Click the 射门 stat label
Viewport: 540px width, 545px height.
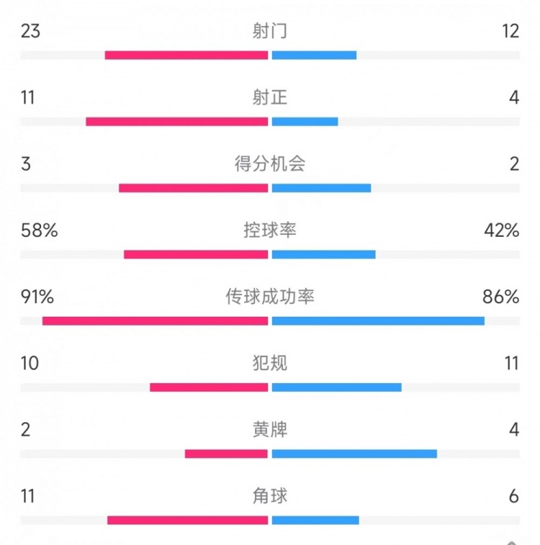coord(270,31)
